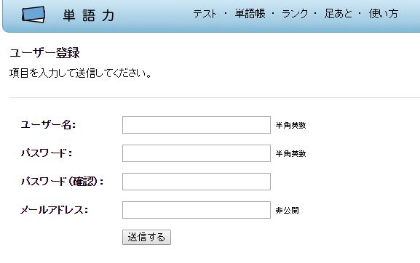Click the 半角英数 hint beside username field
Screen dimensions: 420x263
tap(291, 125)
